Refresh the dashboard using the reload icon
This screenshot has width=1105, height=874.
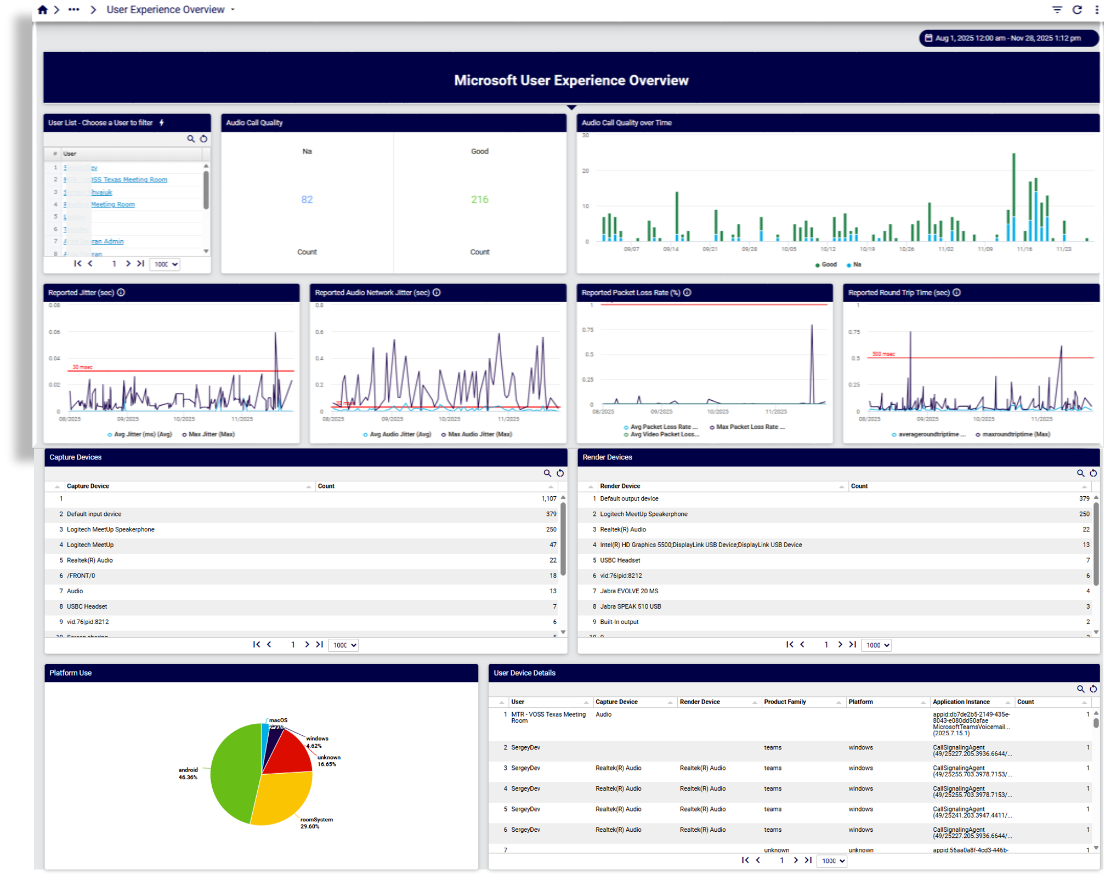pos(1076,9)
